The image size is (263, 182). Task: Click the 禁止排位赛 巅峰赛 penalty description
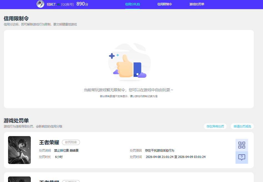[x=66, y=150]
